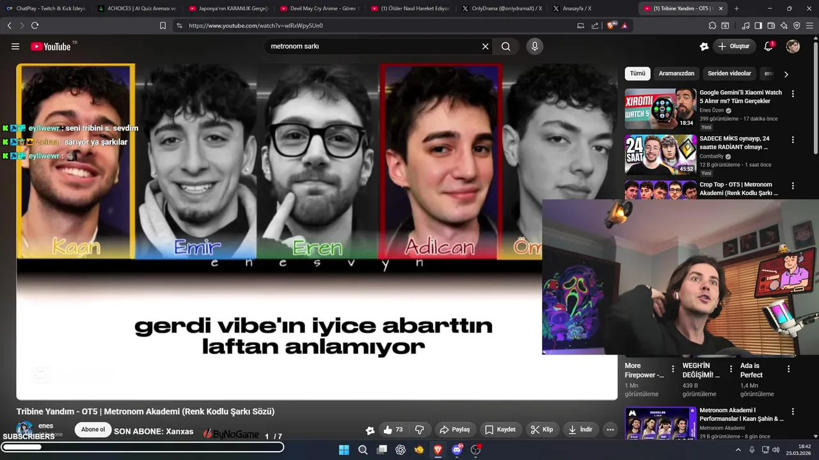Open a new browser tab
819x460 pixels.
(736, 8)
